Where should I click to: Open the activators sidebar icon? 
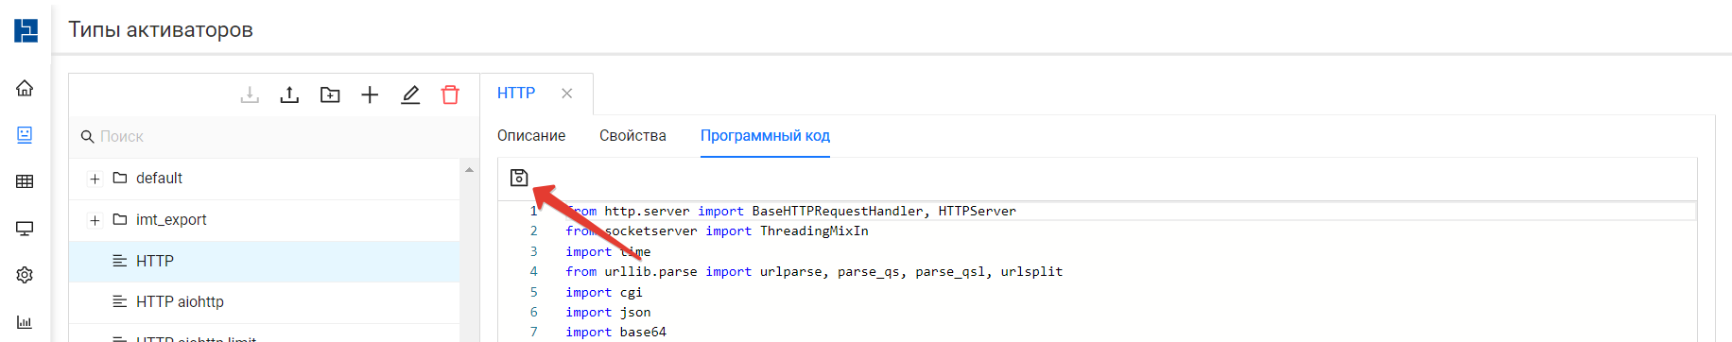tap(25, 135)
